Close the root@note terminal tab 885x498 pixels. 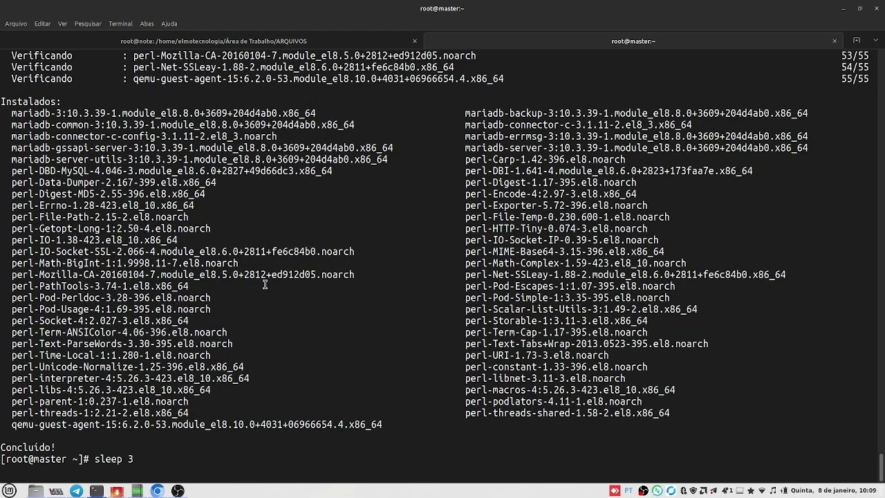414,41
